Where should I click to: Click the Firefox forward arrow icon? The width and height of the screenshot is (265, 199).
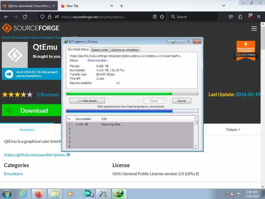pyautogui.click(x=16, y=17)
